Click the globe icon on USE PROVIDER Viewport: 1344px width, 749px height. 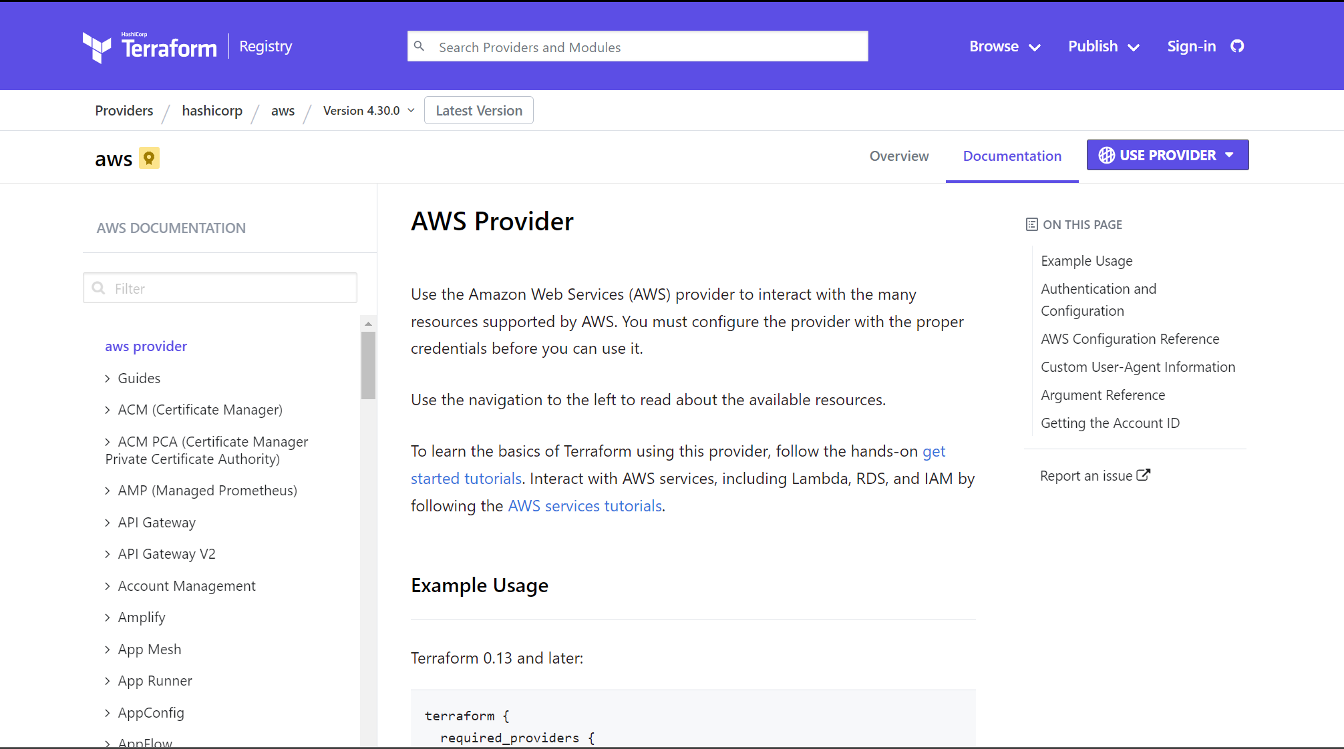1106,155
